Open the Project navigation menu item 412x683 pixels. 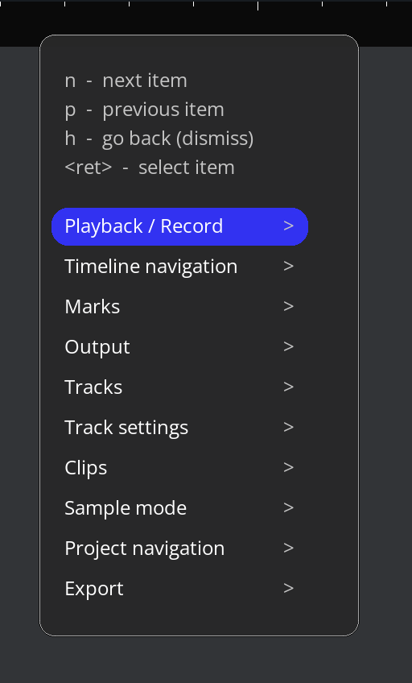tap(179, 548)
